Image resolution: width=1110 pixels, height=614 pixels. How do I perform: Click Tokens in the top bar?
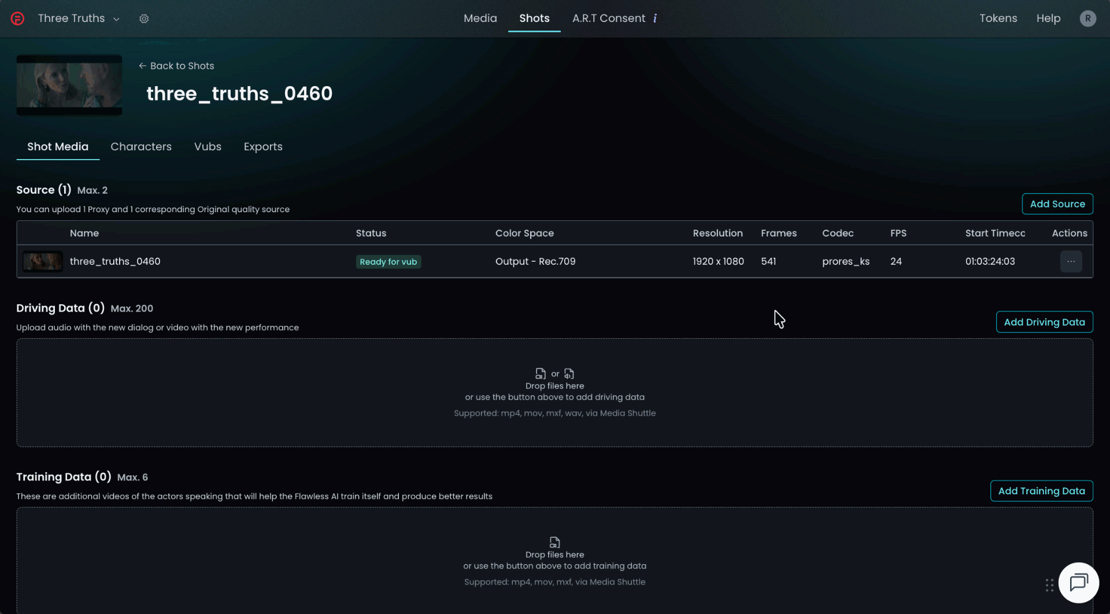tap(998, 19)
